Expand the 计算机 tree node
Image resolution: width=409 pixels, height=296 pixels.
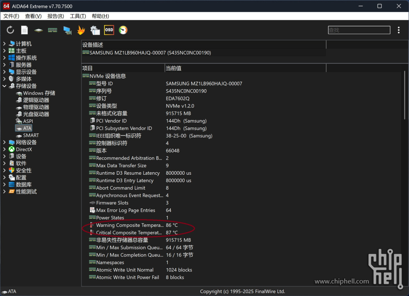[4, 43]
